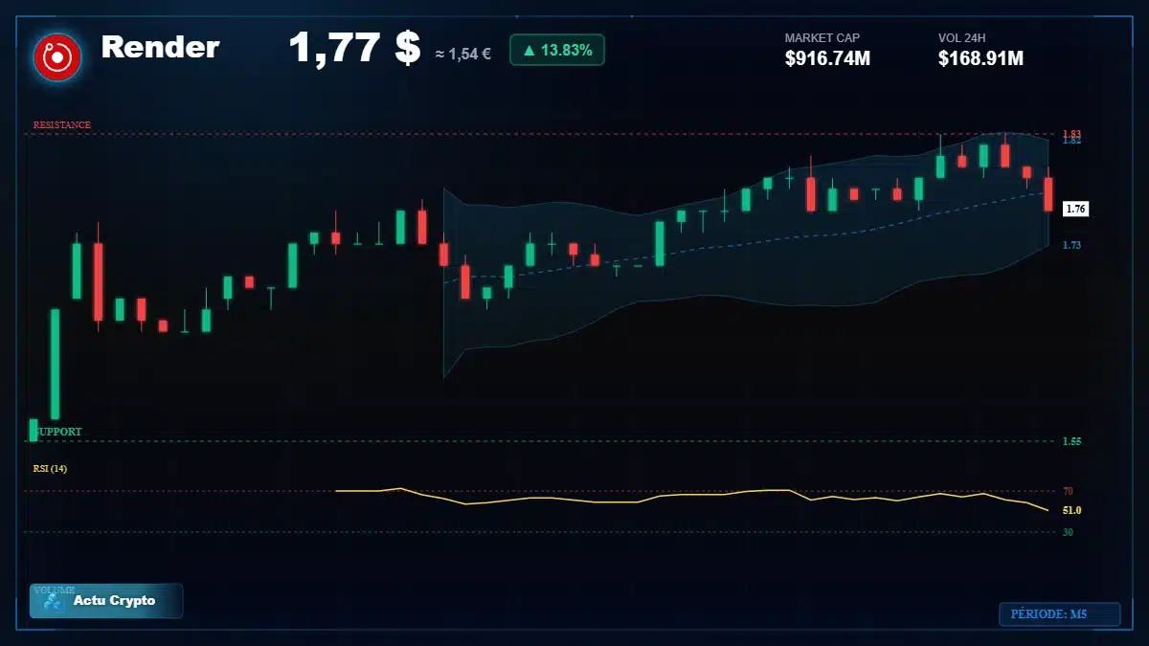Click the Actu Crypto logo badge
Viewport: 1149px width, 646px height.
[x=106, y=601]
